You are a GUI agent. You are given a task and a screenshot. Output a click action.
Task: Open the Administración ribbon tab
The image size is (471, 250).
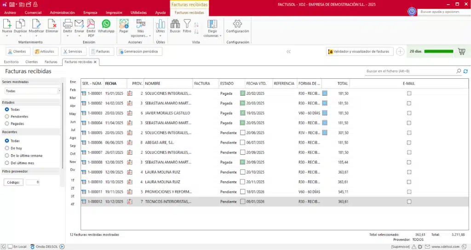tap(62, 12)
